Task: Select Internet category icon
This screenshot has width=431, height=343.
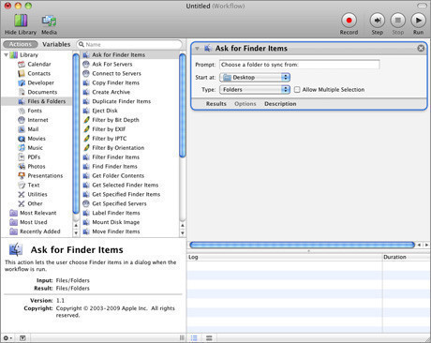Action: (x=22, y=120)
